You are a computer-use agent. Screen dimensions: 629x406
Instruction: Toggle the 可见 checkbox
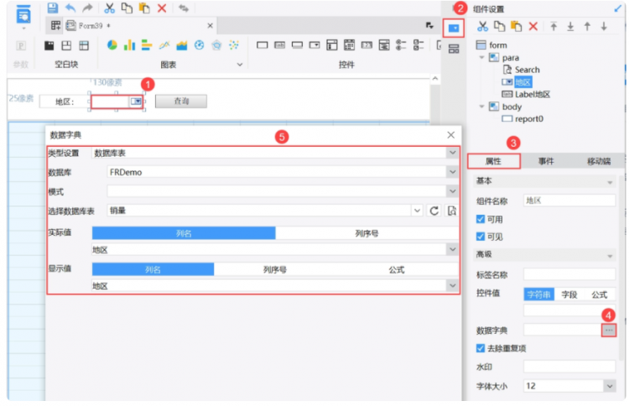481,237
